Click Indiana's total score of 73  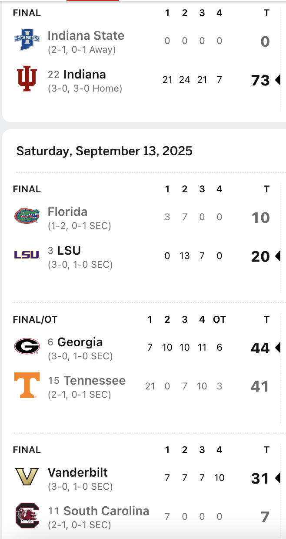click(260, 80)
